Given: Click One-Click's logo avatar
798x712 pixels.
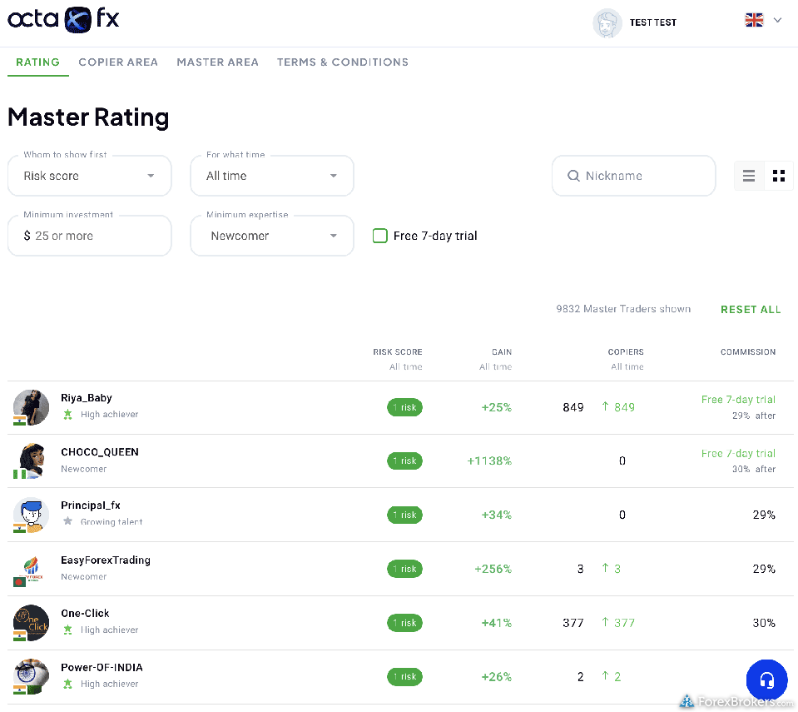Looking at the screenshot, I should 31,623.
